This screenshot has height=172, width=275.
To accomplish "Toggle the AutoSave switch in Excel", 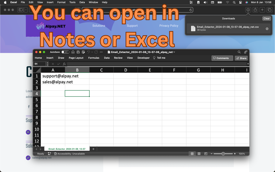I will (65, 52).
